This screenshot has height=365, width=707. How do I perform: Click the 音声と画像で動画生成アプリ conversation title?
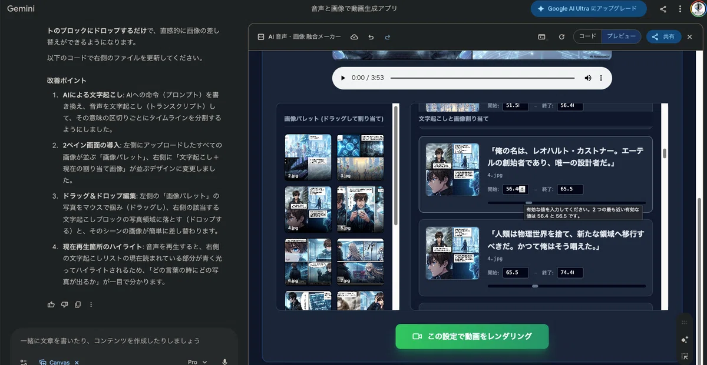(x=354, y=9)
